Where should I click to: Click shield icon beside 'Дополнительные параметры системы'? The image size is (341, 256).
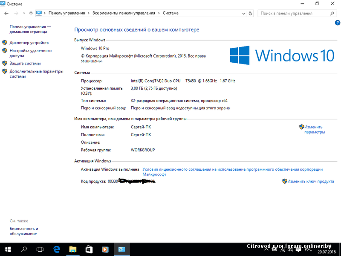pos(5,71)
